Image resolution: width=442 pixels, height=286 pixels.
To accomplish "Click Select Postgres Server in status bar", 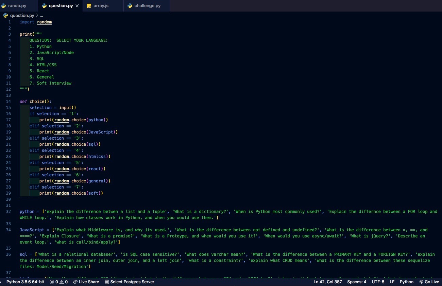I will coord(129,282).
